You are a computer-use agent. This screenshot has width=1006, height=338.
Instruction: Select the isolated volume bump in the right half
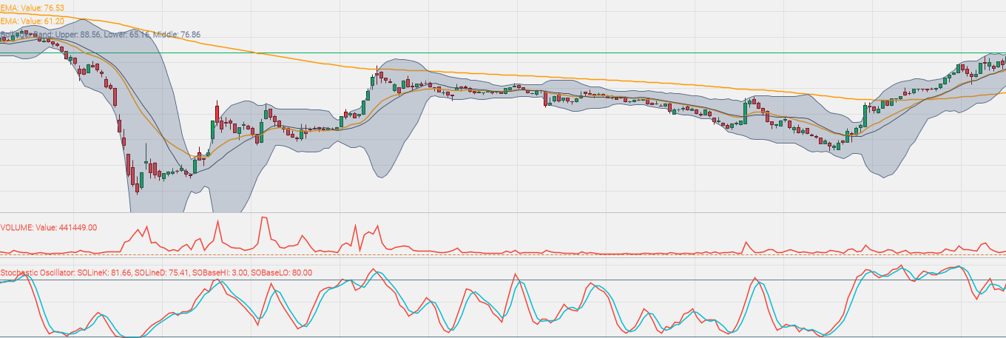pos(746,243)
